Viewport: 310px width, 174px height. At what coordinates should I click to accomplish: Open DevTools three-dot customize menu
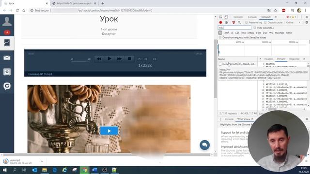pos(301,17)
